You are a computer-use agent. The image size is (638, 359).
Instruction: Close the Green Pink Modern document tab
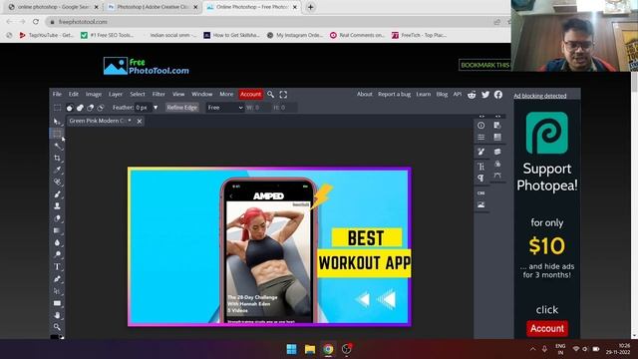pyautogui.click(x=140, y=121)
